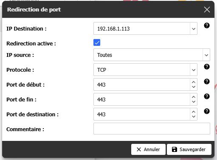Open help for Port de destination
This screenshot has width=217, height=160.
click(x=207, y=111)
